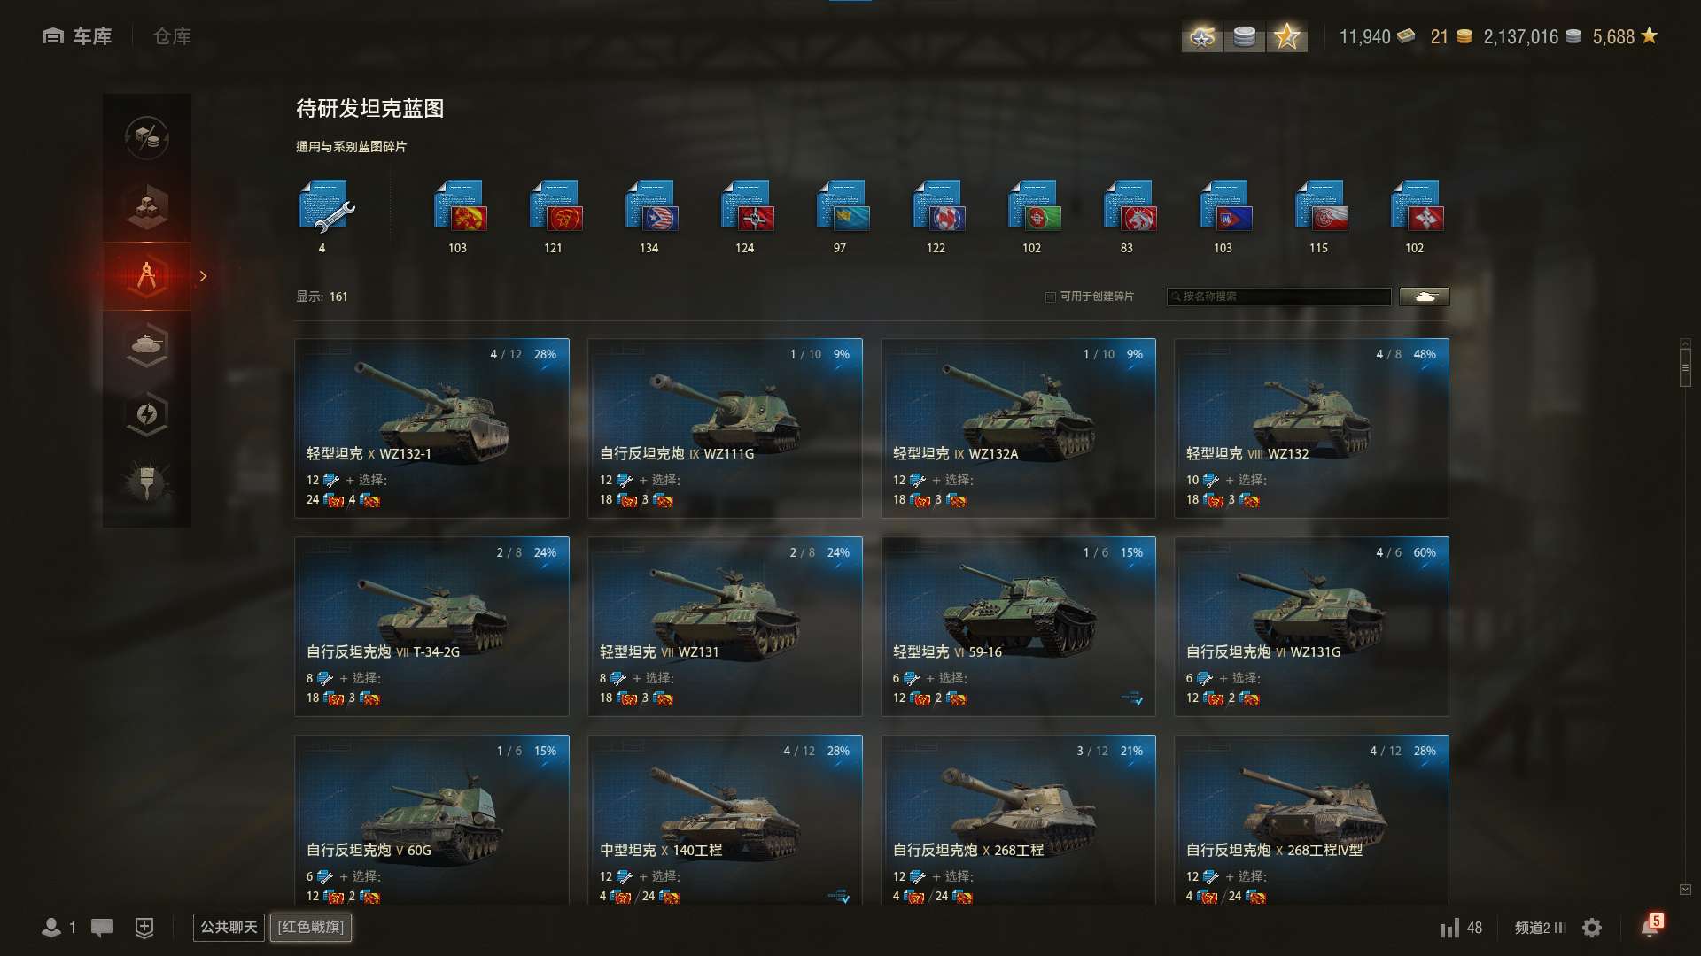Switch to the 仓库 tab
Image resolution: width=1701 pixels, height=956 pixels.
(x=172, y=36)
